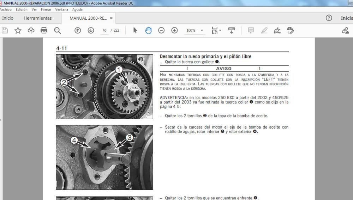
Task: Click the 'ADVERTENCIA:' paragraph text
Action: point(224,102)
